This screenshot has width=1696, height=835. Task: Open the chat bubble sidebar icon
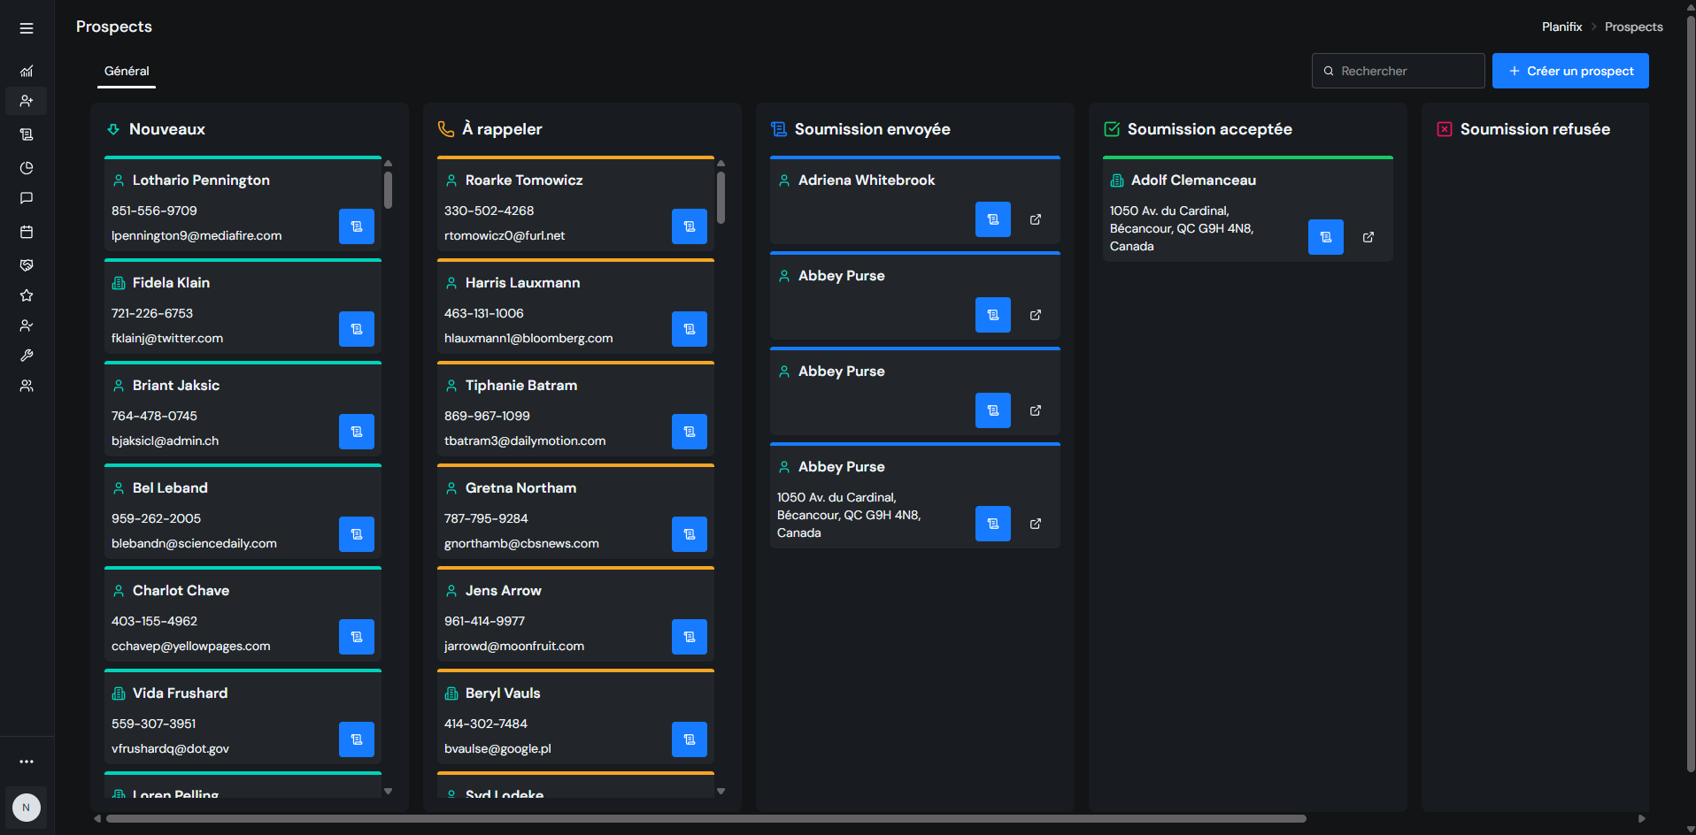(x=27, y=198)
